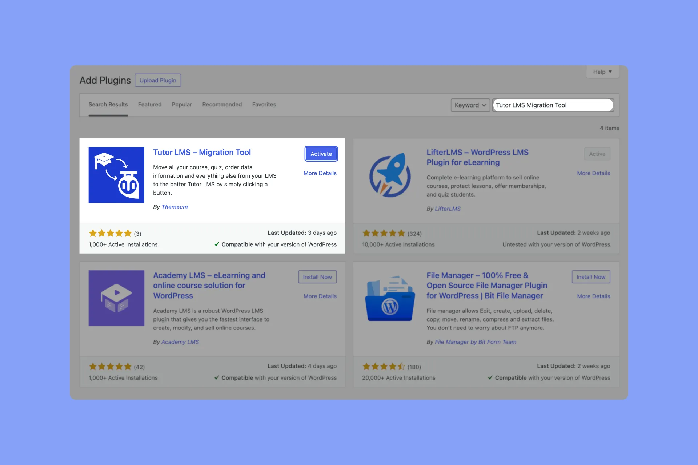Install the Academy LMS plugin now

pyautogui.click(x=317, y=277)
